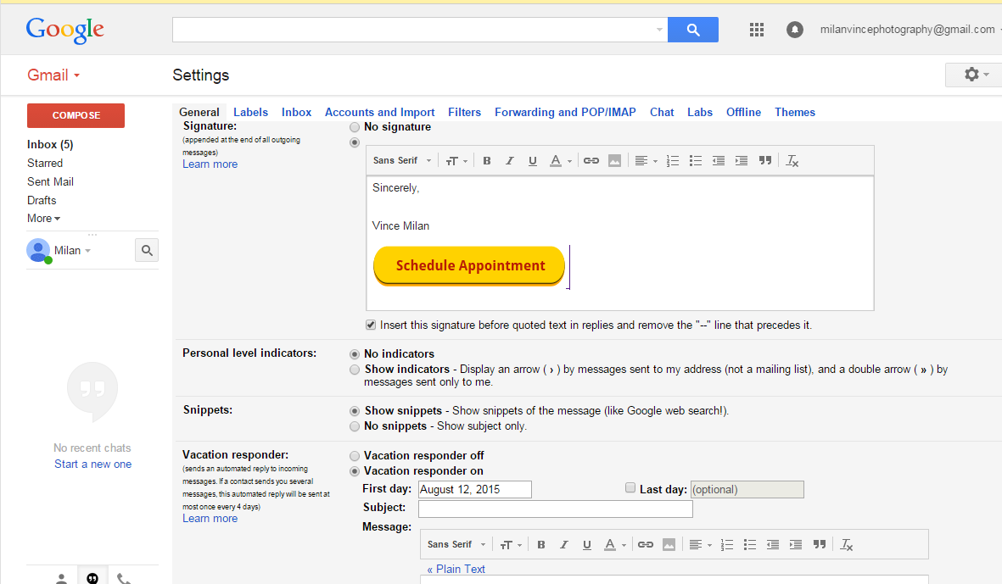
Task: Open vacation message text color dropdown
Action: pos(615,544)
